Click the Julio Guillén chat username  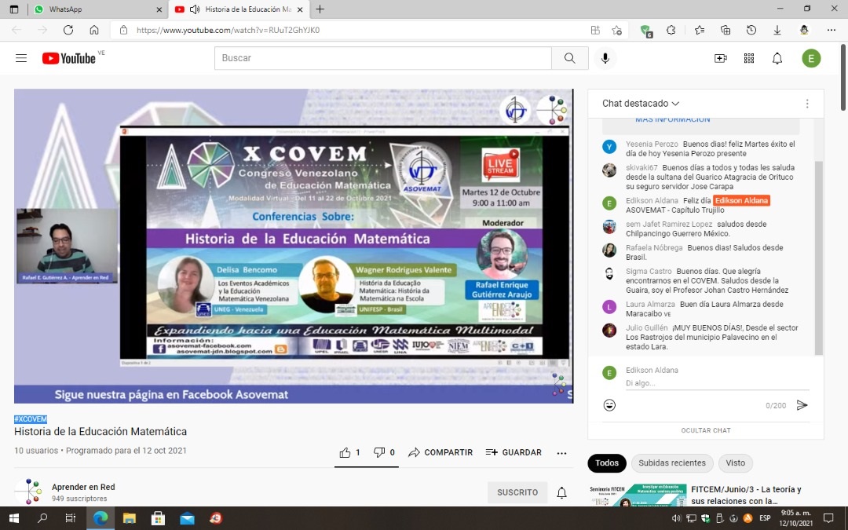click(x=646, y=327)
